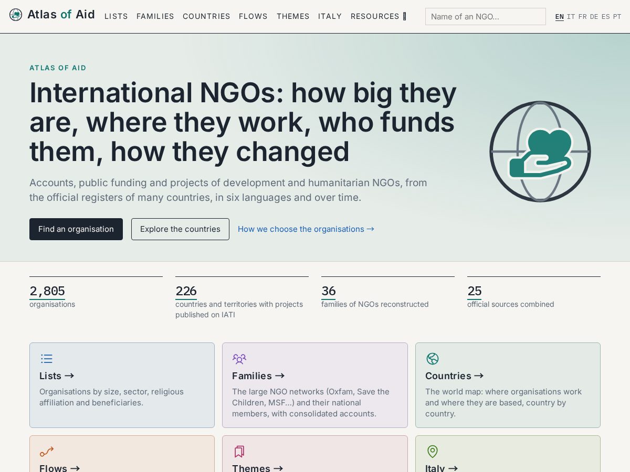Click the Italy card map pin icon
The height and width of the screenshot is (472, 630).
[433, 452]
